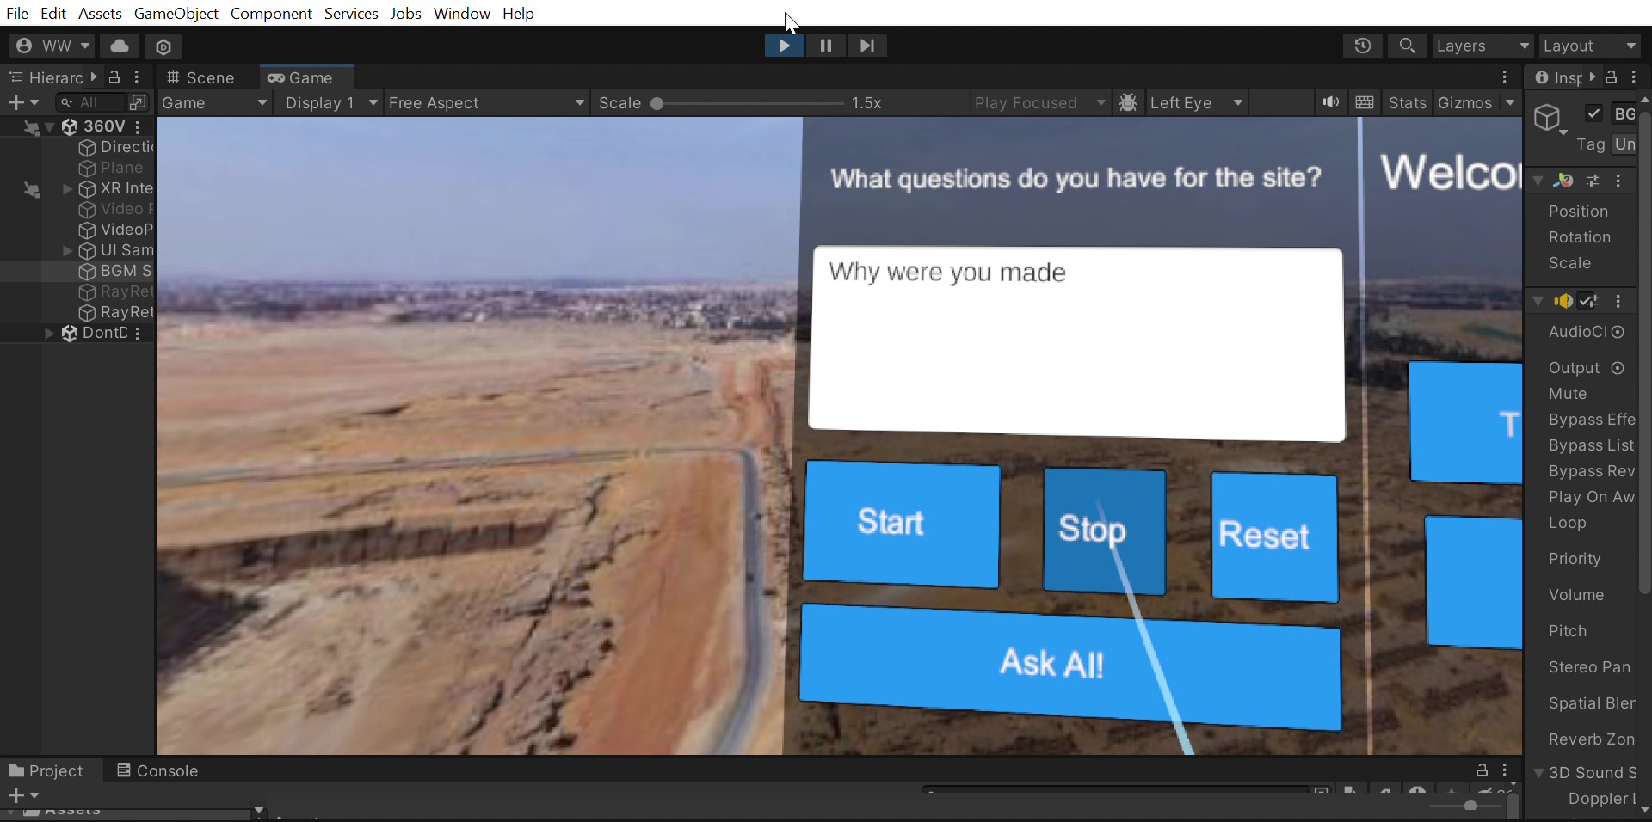Open the Transform presets icon
This screenshot has width=1652, height=822.
click(x=1593, y=181)
